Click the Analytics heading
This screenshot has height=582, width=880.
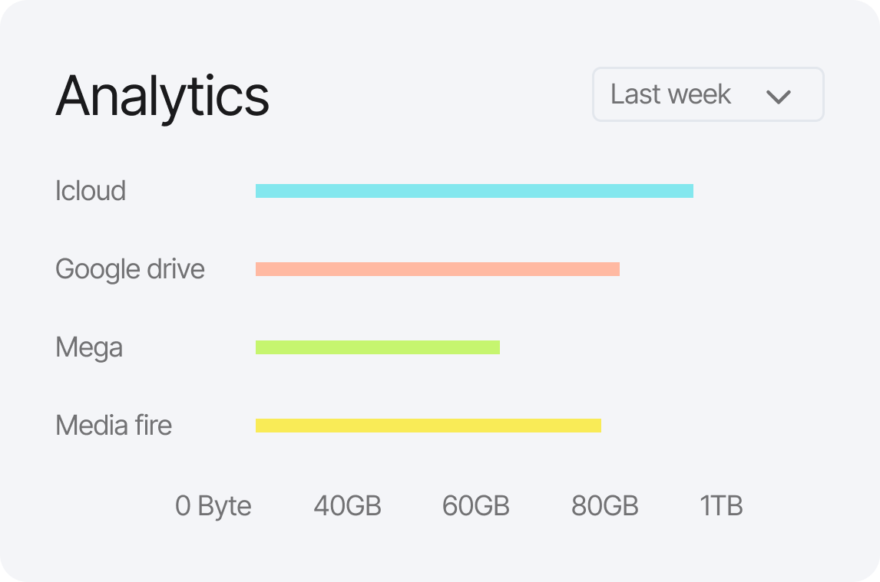point(163,94)
